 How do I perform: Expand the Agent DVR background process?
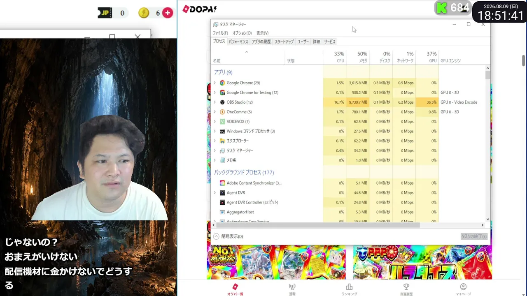215,193
